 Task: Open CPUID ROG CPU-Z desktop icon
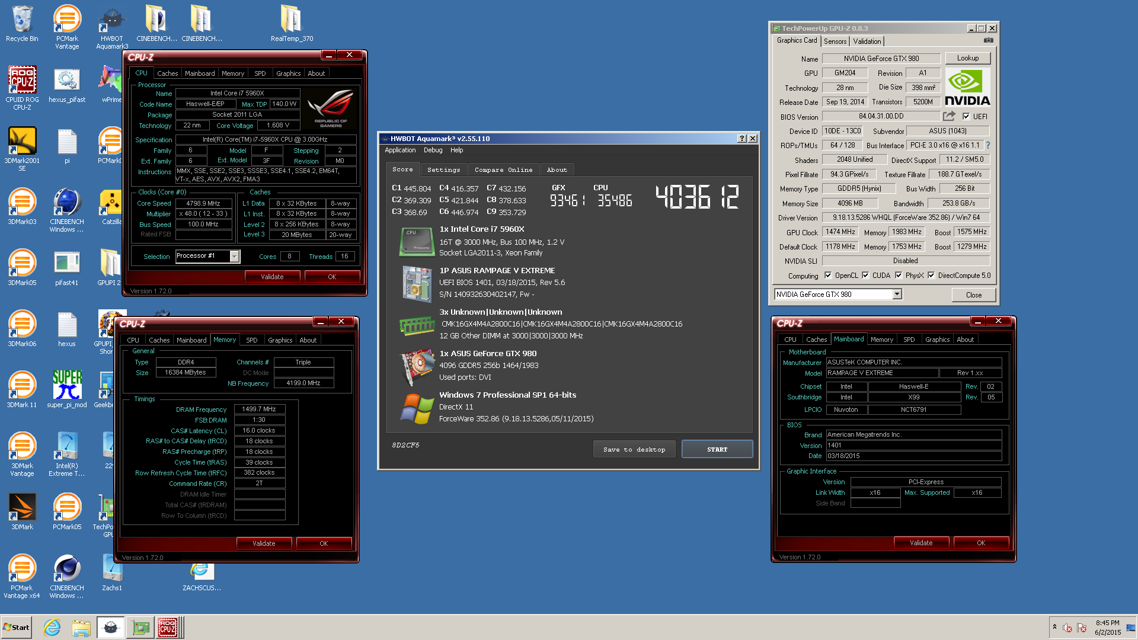(22, 88)
